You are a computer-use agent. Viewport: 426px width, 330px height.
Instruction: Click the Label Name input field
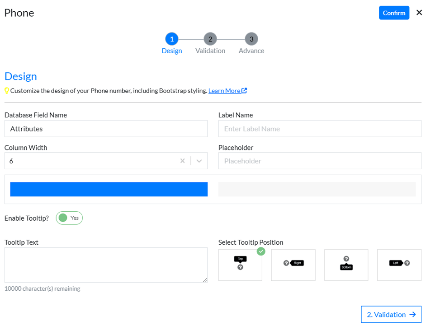pyautogui.click(x=320, y=129)
